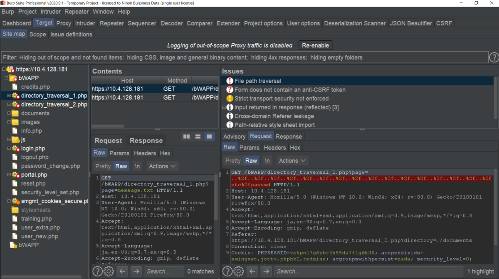Open the Scope sub-tab
The image size is (499, 279).
click(x=37, y=34)
